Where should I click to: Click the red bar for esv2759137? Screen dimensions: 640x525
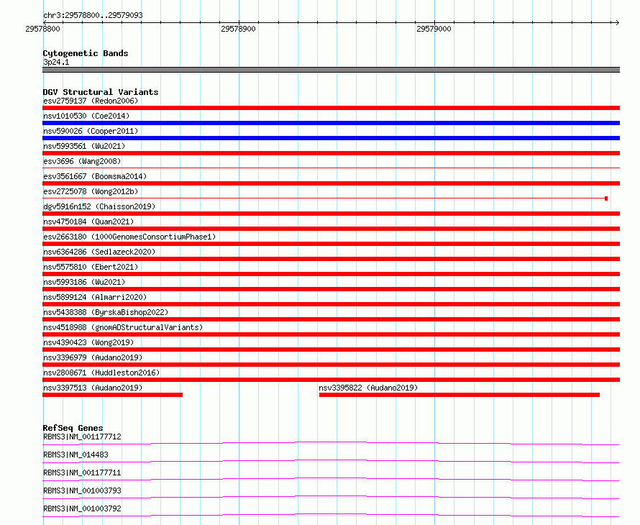click(x=331, y=108)
